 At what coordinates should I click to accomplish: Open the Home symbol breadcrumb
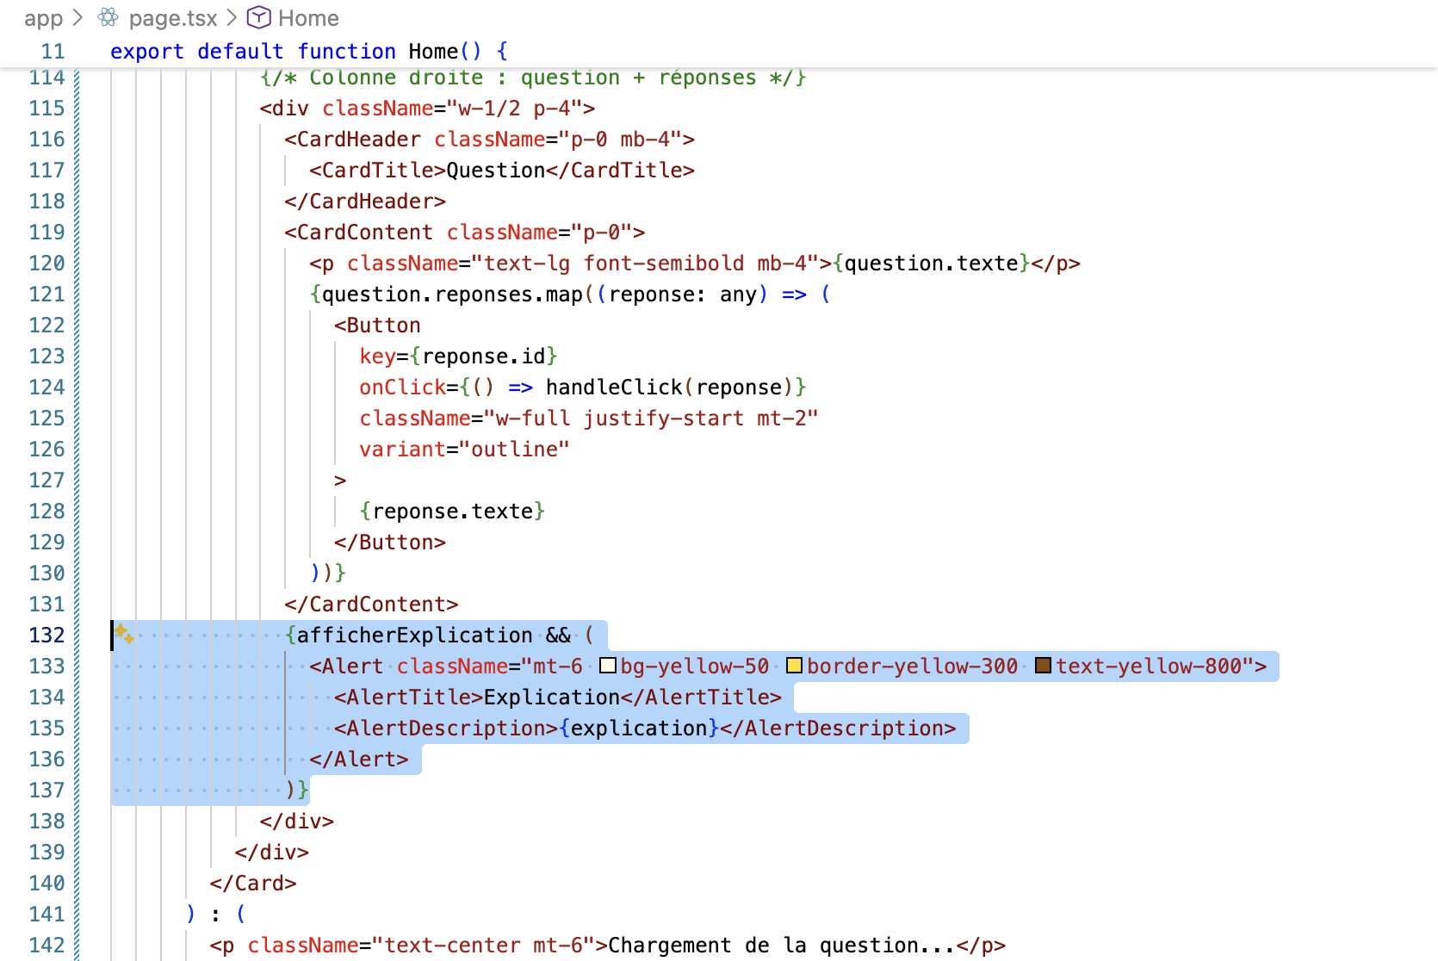point(308,18)
